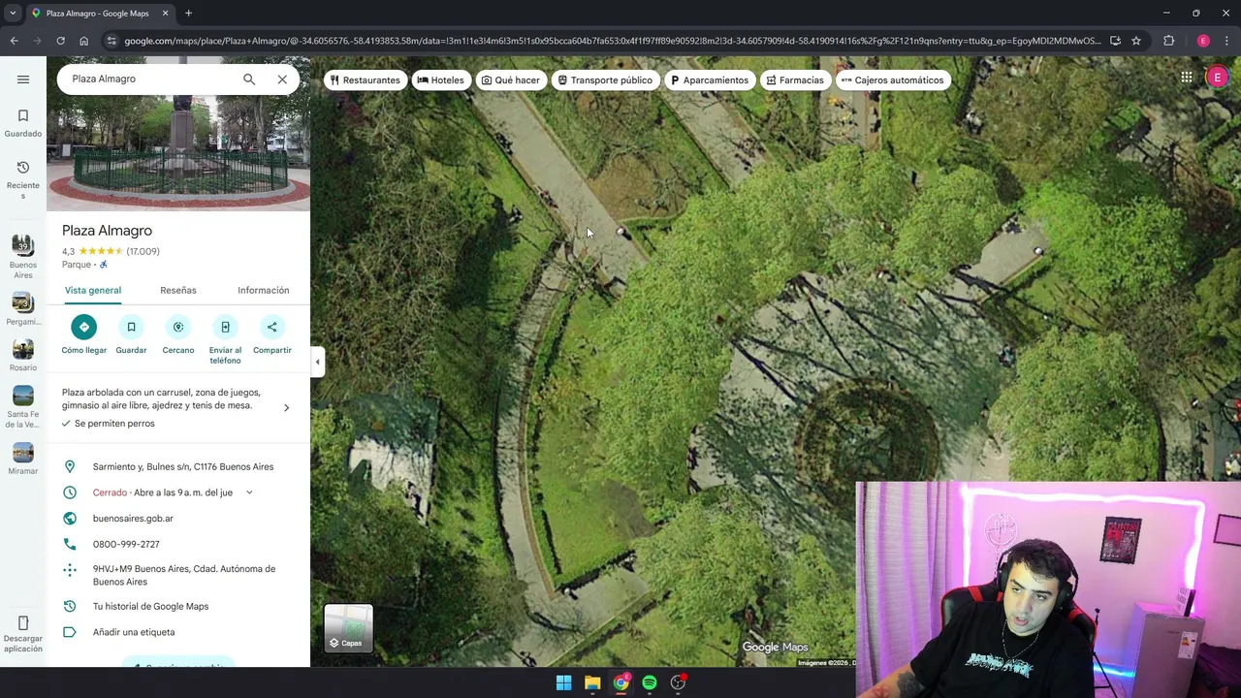Screen dimensions: 1241x698
Task: Click the Plaza Almagro header photo
Action: [178, 153]
